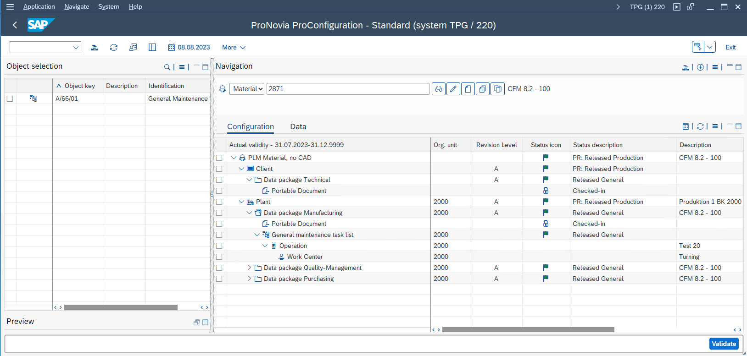The height and width of the screenshot is (356, 747).
Task: Click the task list icon in A/66/01 row
Action: point(33,99)
